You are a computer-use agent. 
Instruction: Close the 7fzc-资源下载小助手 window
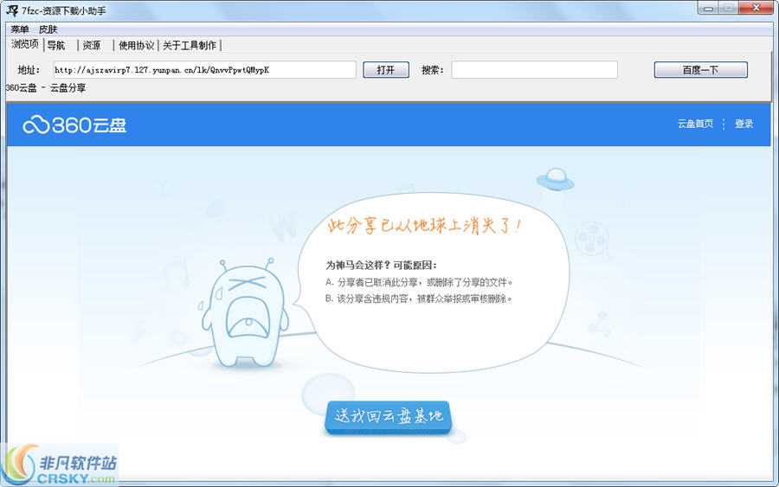pyautogui.click(x=756, y=8)
